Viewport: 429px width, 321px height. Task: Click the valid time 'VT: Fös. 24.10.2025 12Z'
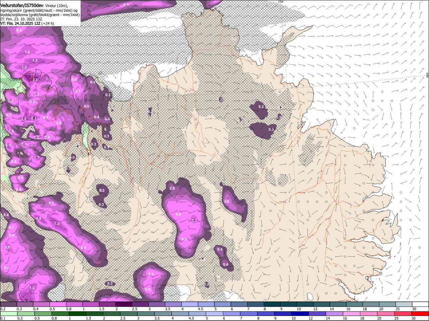click(x=20, y=23)
